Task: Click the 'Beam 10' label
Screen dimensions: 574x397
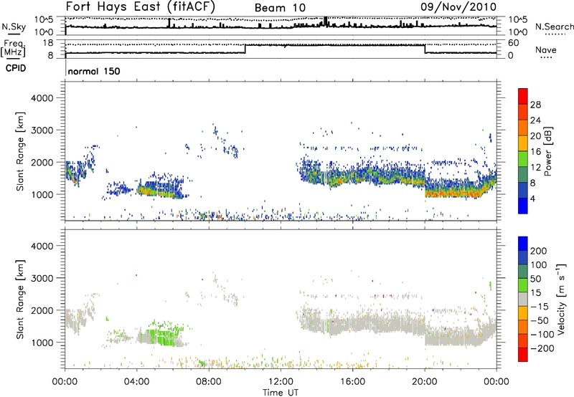Action: coord(280,8)
